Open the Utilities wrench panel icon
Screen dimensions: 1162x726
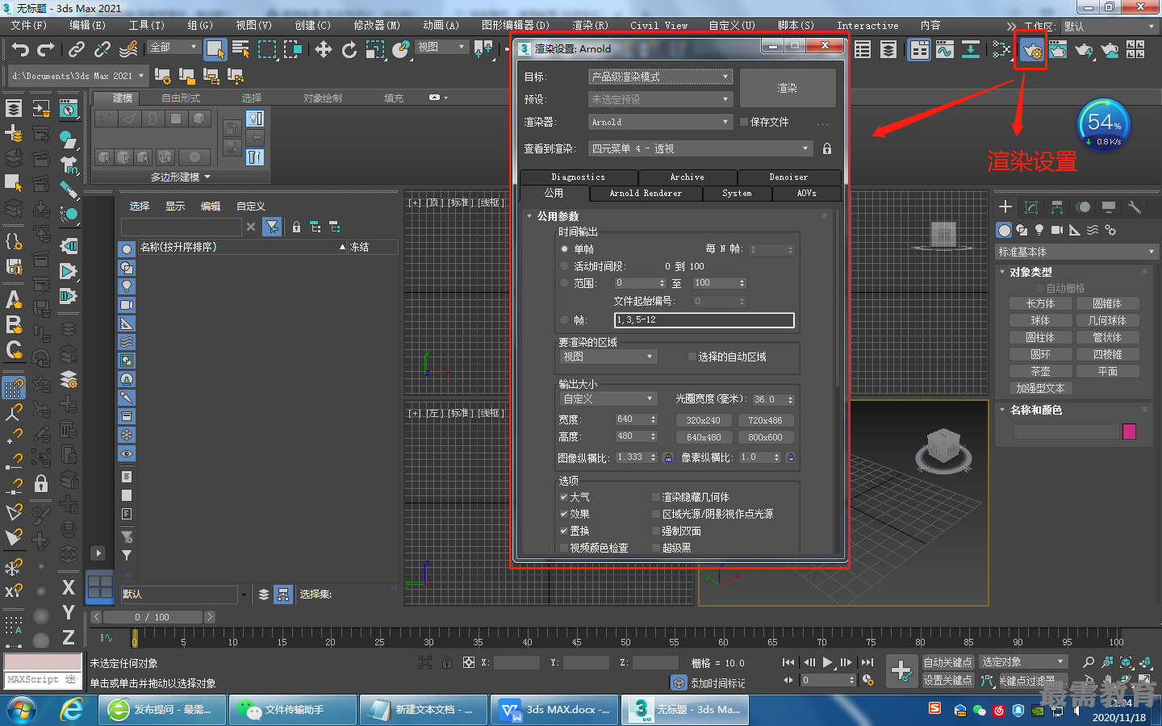pos(1134,207)
